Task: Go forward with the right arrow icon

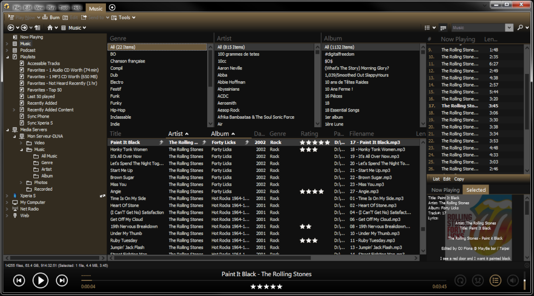Action: tap(24, 28)
